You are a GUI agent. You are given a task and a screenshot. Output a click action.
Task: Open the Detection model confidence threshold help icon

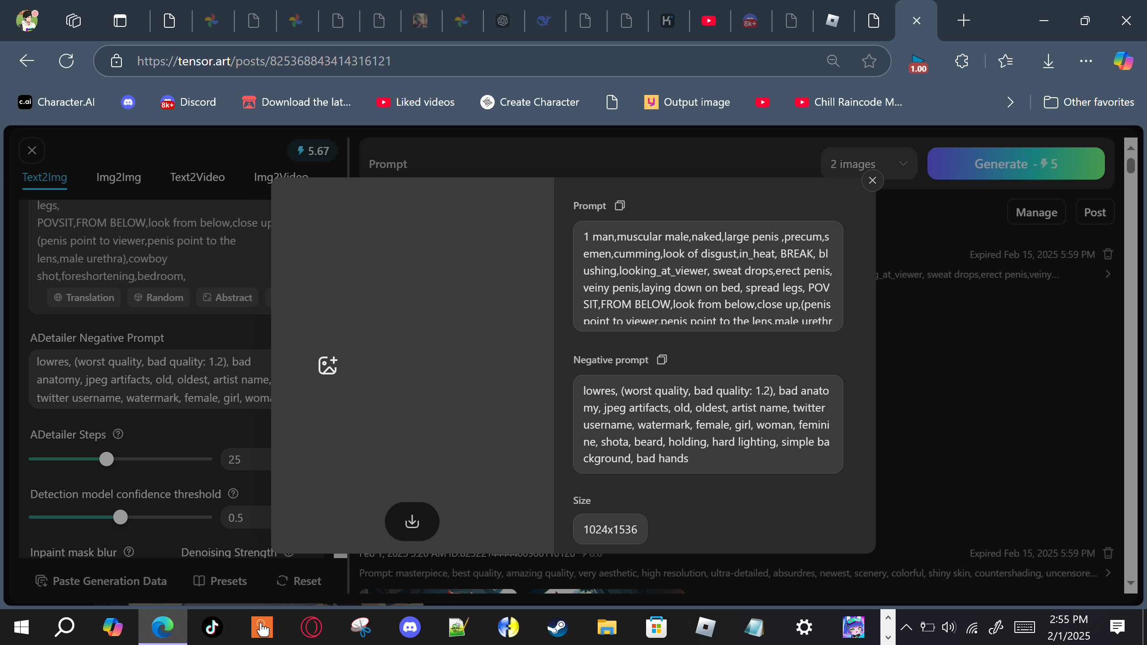[233, 494]
